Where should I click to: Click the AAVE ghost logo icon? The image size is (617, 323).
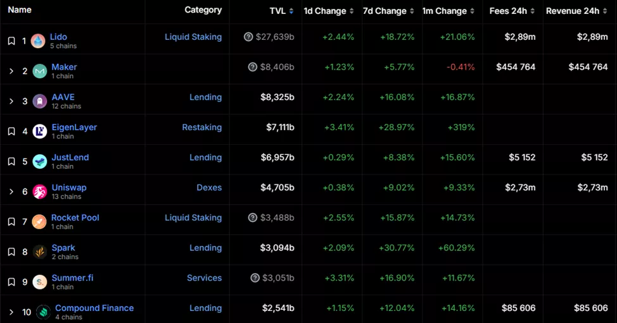pyautogui.click(x=39, y=101)
